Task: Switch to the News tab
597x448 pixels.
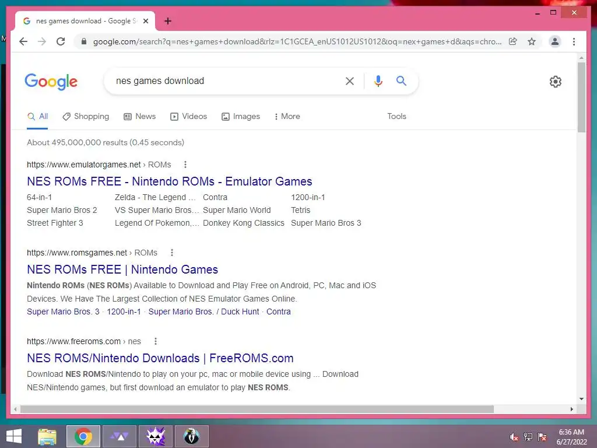Action: 140,116
